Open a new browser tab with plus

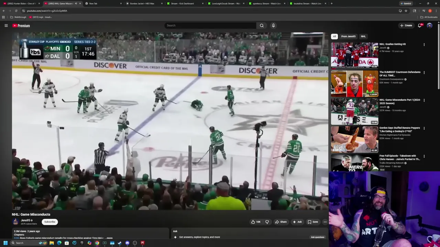coord(331,3)
